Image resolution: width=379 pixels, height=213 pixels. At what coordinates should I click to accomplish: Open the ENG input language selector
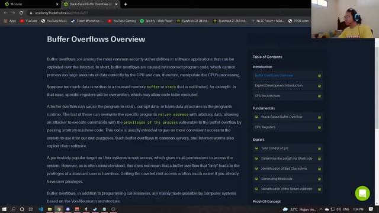[346, 209]
